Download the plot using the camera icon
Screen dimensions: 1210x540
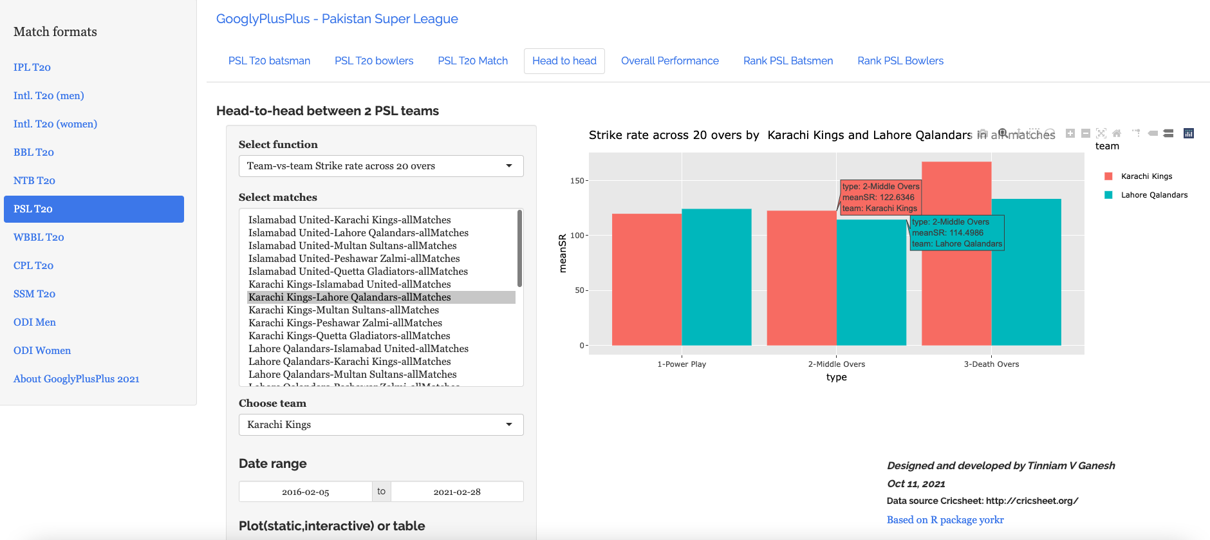coord(983,133)
